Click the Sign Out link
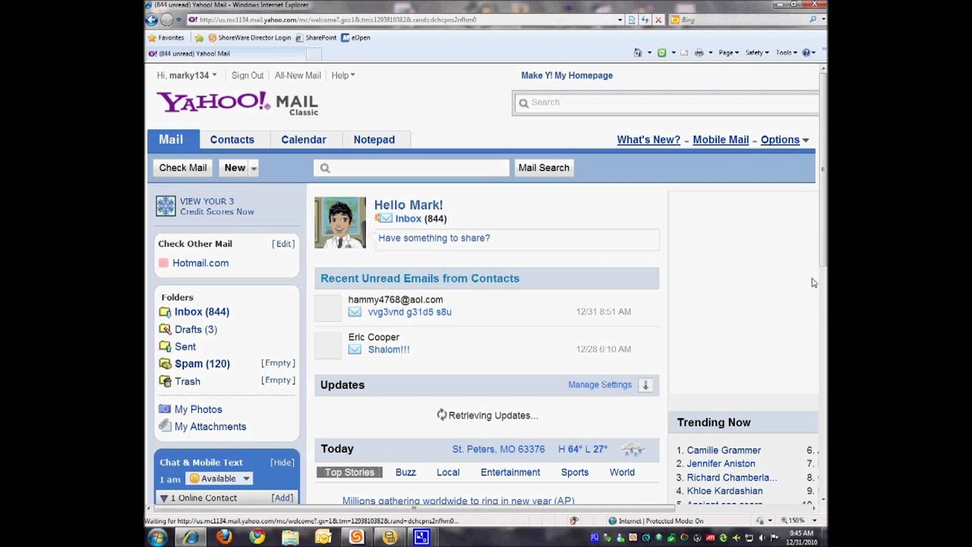The height and width of the screenshot is (547, 972). click(248, 75)
